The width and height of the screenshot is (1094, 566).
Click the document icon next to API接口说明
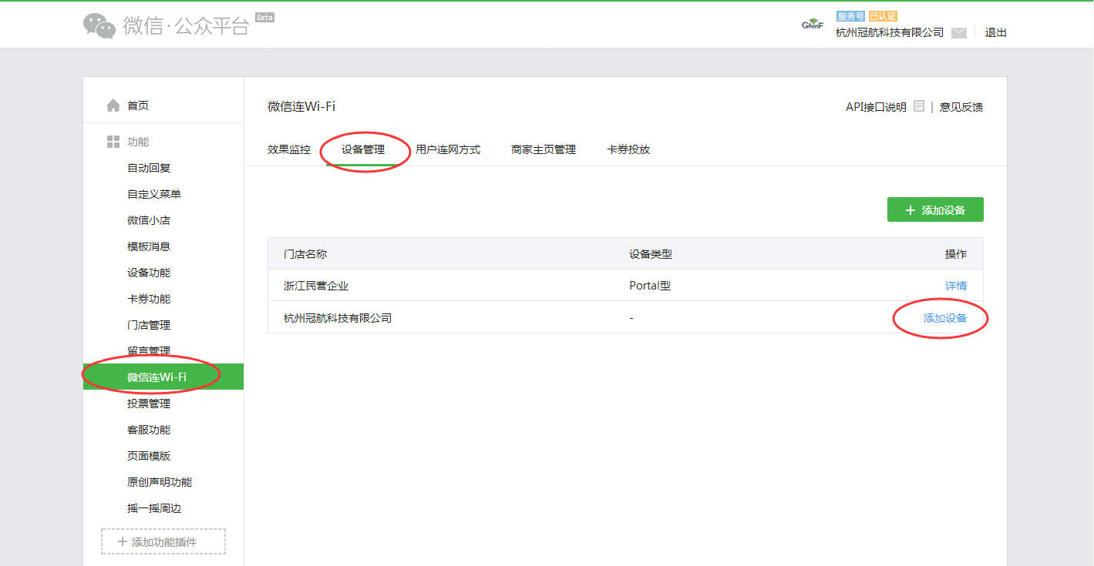coord(919,106)
